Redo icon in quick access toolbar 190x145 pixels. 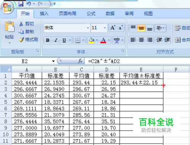coord(40,4)
